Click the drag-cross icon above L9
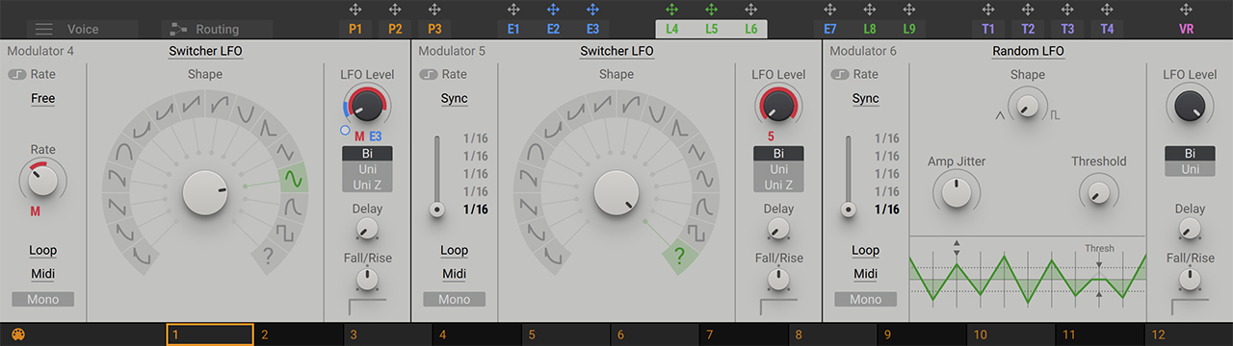This screenshot has height=346, width=1233. point(909,10)
